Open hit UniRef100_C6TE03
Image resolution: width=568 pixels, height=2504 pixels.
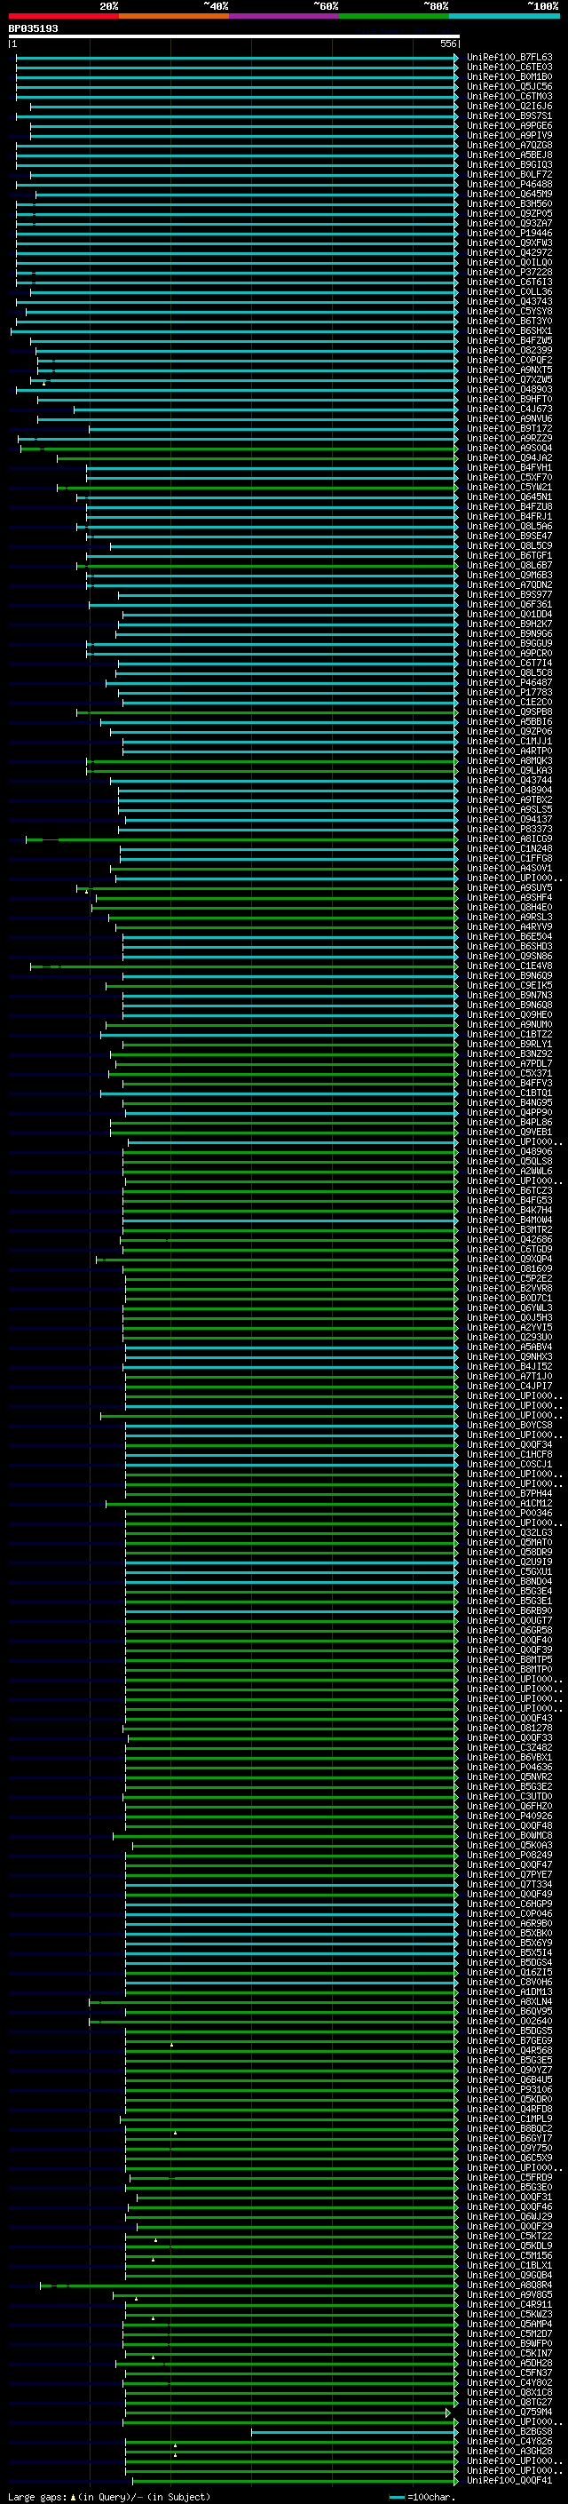point(509,68)
